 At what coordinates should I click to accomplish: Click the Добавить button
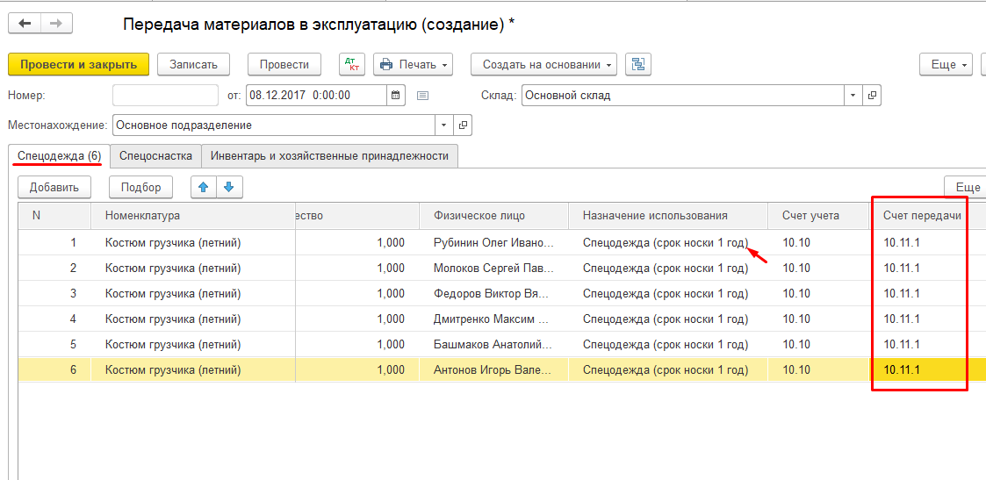(54, 187)
